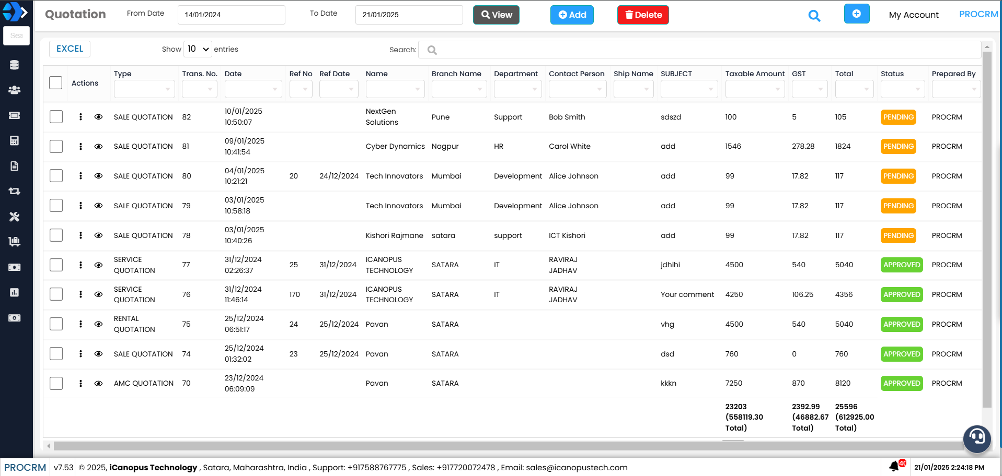Screen dimensions: 1002x476
Task: Open the database stack icon in sidebar
Action: 14,65
